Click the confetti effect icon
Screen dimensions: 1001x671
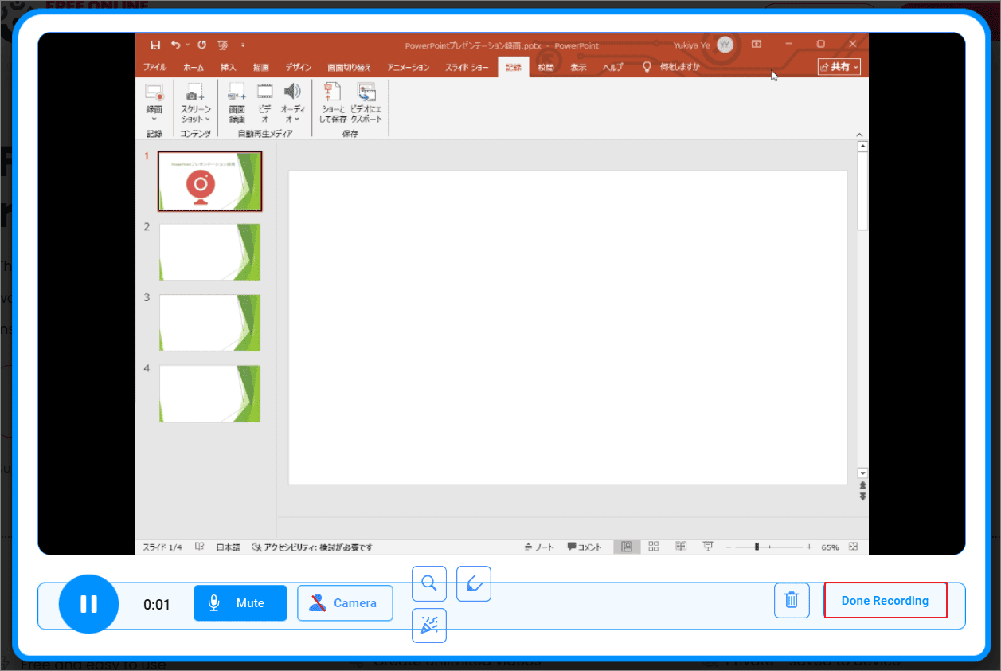(x=429, y=626)
